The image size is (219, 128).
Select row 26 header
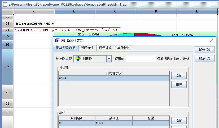(x=7, y=45)
